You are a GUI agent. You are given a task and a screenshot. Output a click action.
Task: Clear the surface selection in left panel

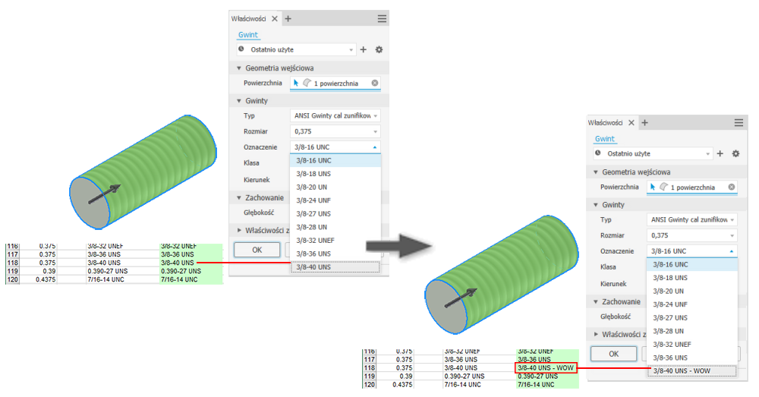tap(375, 83)
